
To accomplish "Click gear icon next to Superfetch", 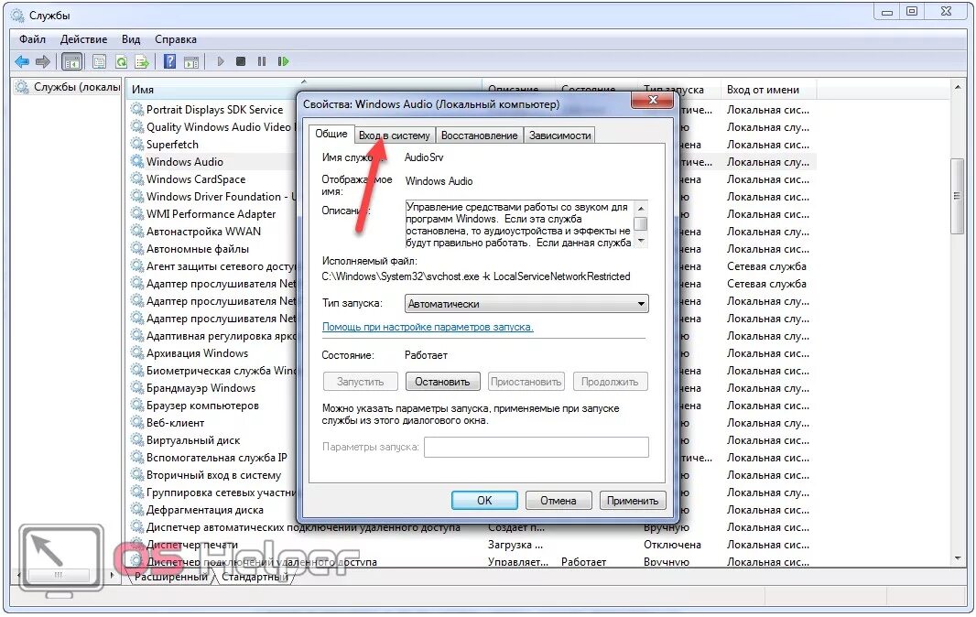I will (x=137, y=144).
